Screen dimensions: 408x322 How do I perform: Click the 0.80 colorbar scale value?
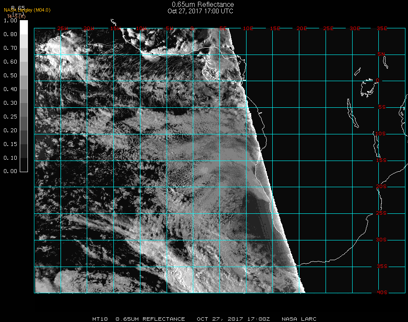(10, 34)
